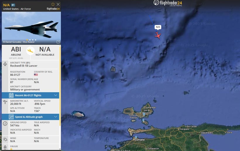Click the Guiria map label
240x151 pixels.
(x=229, y=132)
